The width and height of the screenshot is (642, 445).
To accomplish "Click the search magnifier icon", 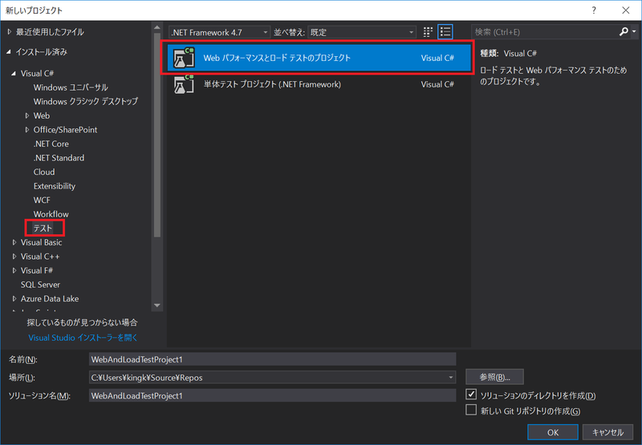I will [624, 31].
